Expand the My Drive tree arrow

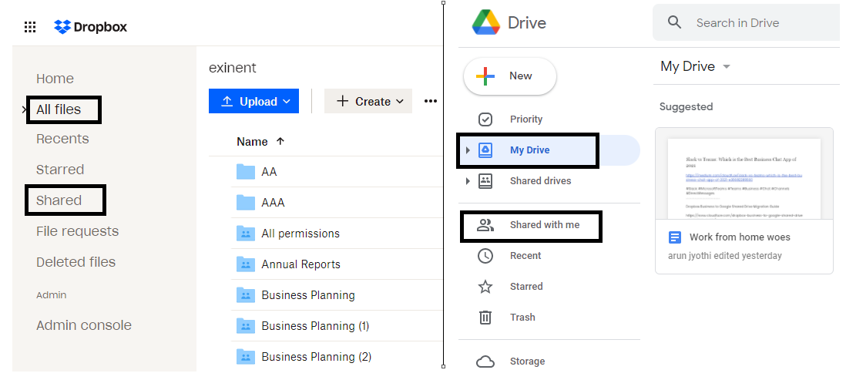[468, 150]
